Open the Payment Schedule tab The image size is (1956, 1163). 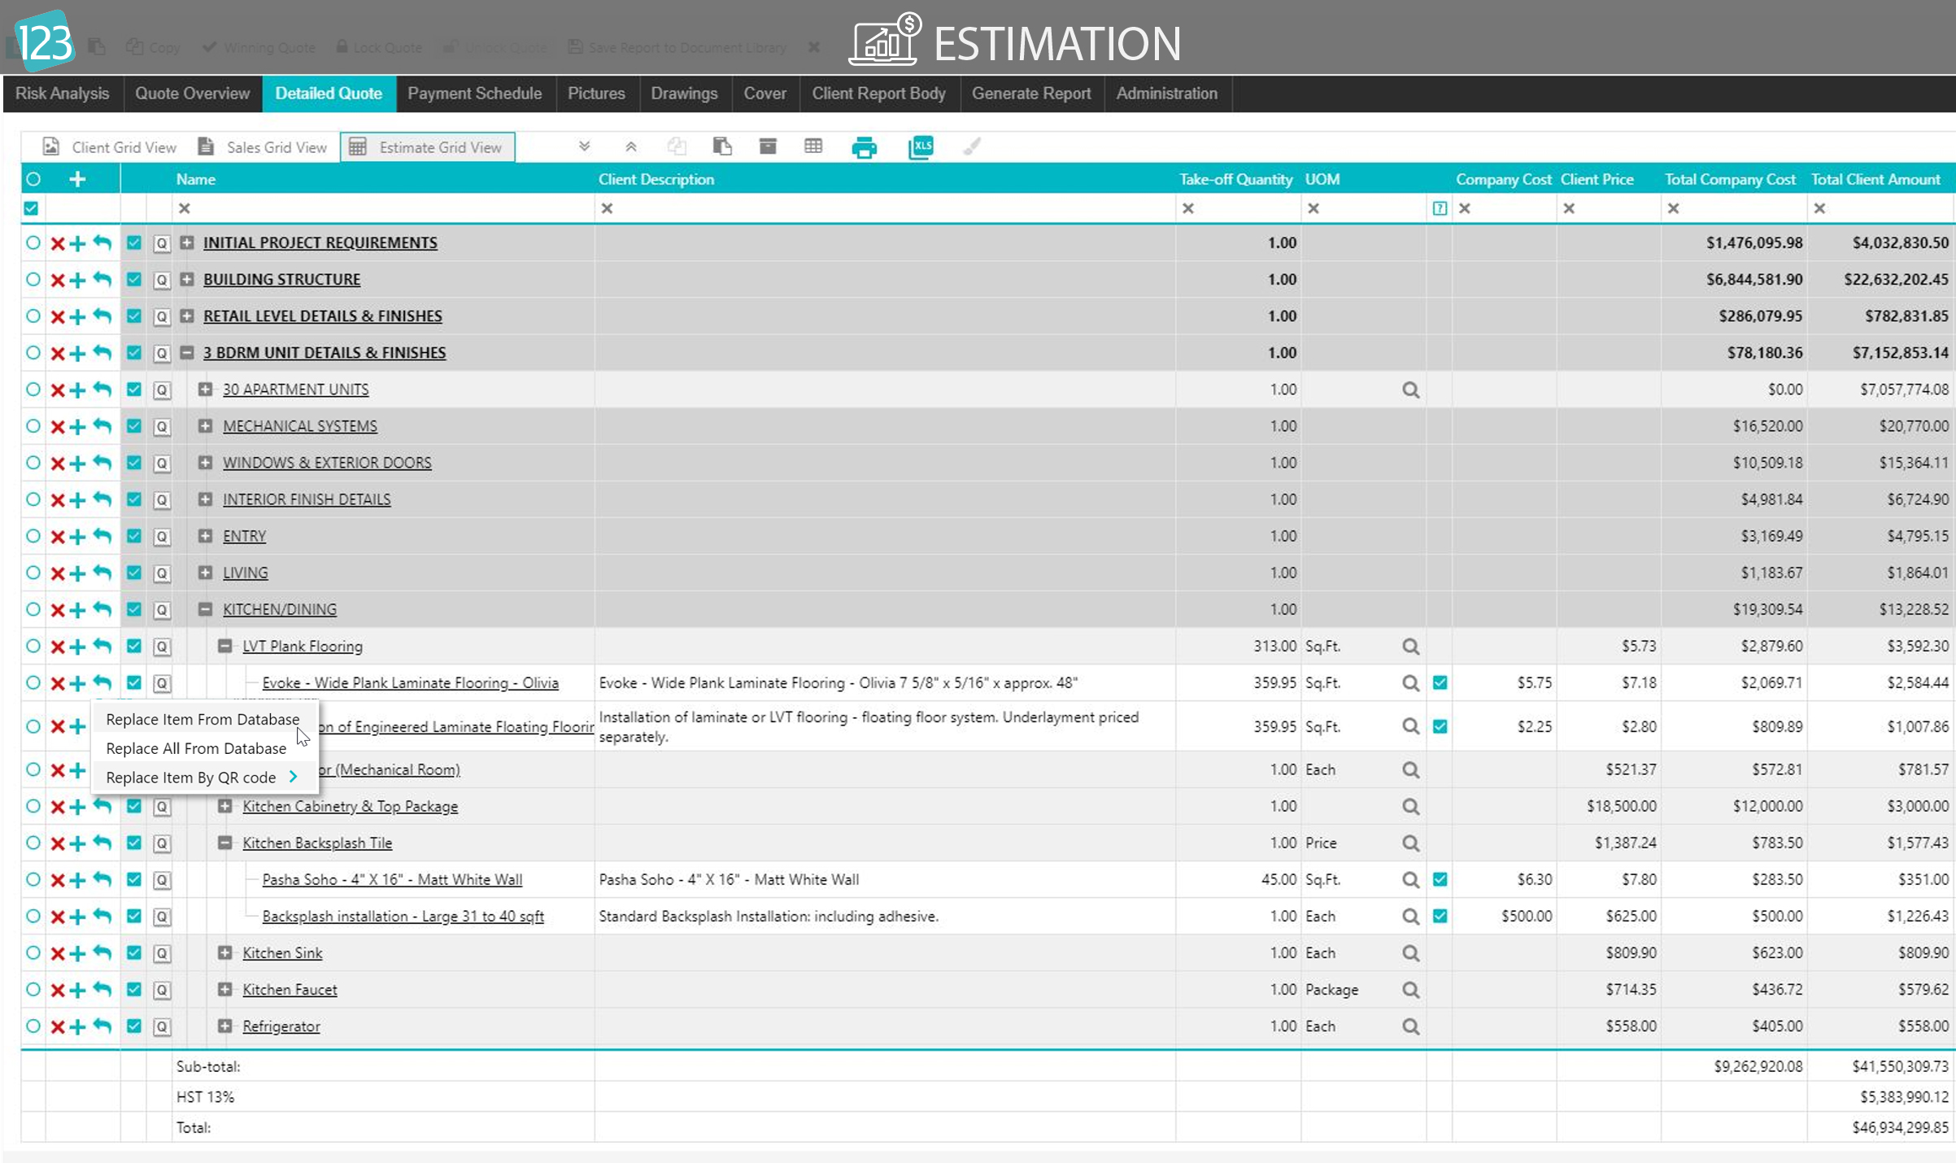(x=474, y=94)
